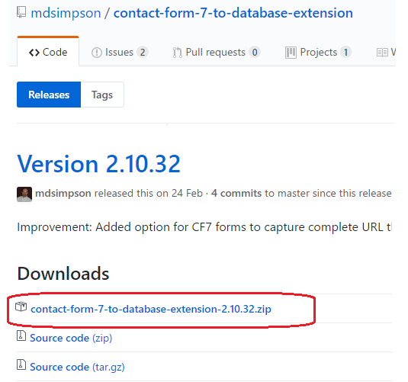Click the Wiki book icon
The image size is (408, 382).
pos(382,53)
